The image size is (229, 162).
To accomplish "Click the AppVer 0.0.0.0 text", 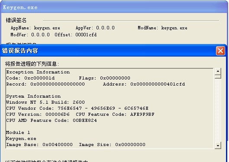I will [95, 28].
